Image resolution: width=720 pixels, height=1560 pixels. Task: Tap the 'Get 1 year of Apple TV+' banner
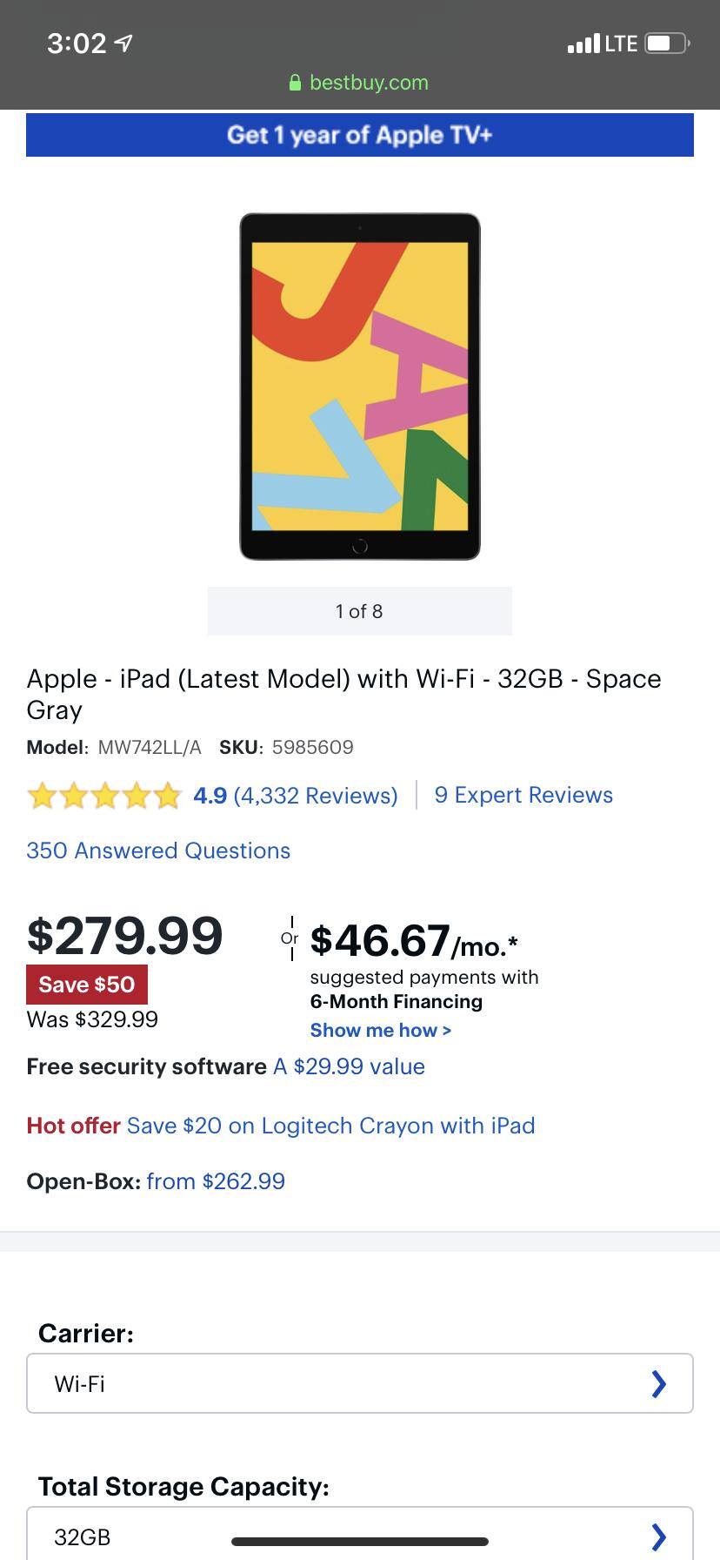(x=359, y=135)
